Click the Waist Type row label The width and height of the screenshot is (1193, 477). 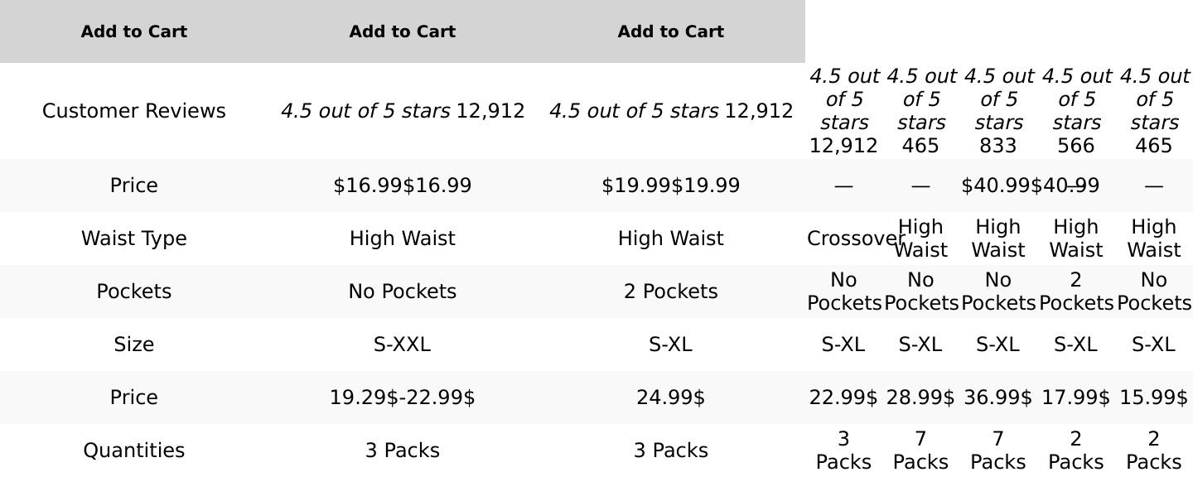133,238
